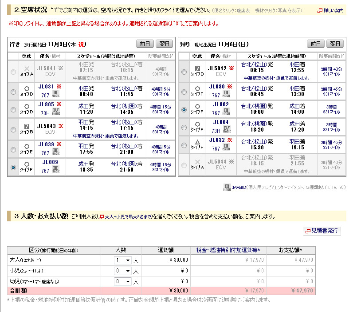The width and height of the screenshot is (357, 312).
Task: Click the 767 aircraft link in JL039 row
Action: coord(45,153)
